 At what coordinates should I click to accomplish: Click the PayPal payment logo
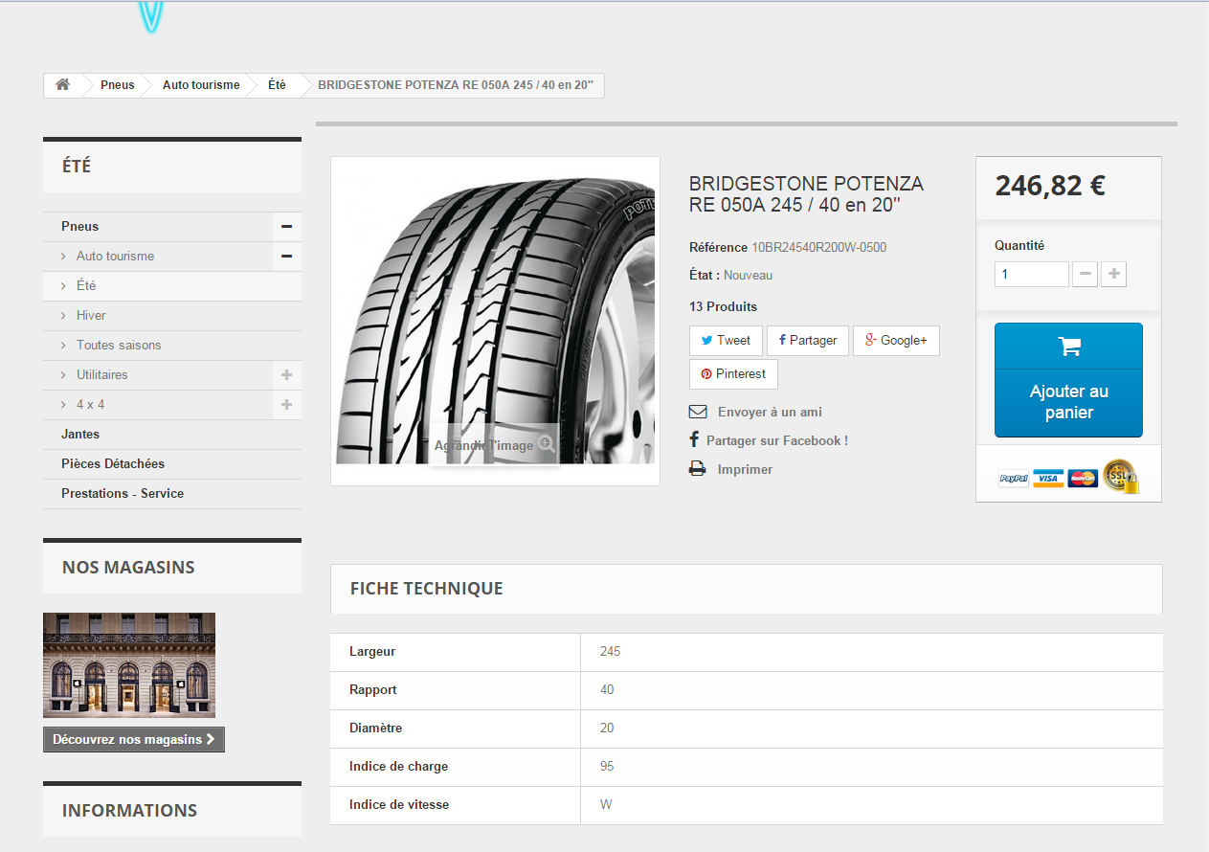point(1014,479)
